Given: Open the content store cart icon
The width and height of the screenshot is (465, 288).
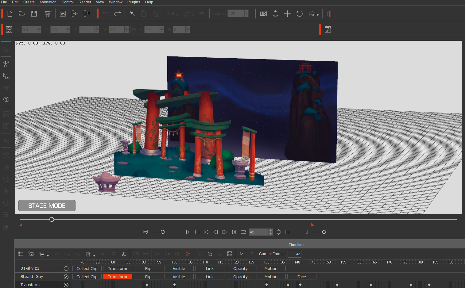Looking at the screenshot, I should 48,14.
